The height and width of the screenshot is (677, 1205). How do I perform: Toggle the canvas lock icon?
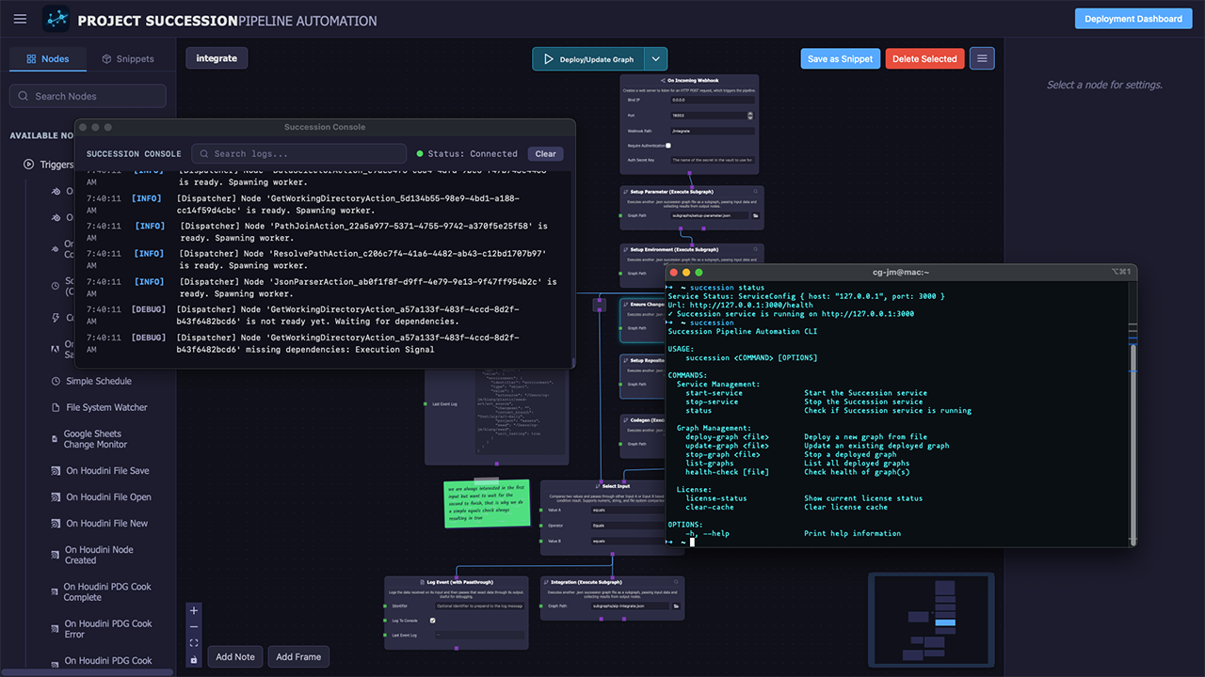(194, 659)
